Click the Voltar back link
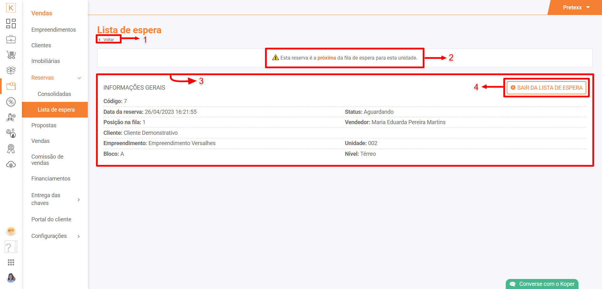Viewport: 602px width, 289px height. [x=108, y=40]
